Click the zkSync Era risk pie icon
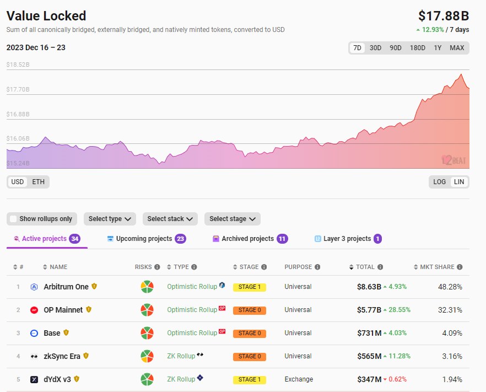486x392 pixels. pos(147,356)
